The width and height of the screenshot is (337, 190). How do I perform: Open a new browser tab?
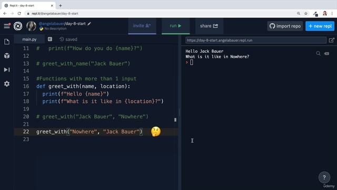pos(61,6)
